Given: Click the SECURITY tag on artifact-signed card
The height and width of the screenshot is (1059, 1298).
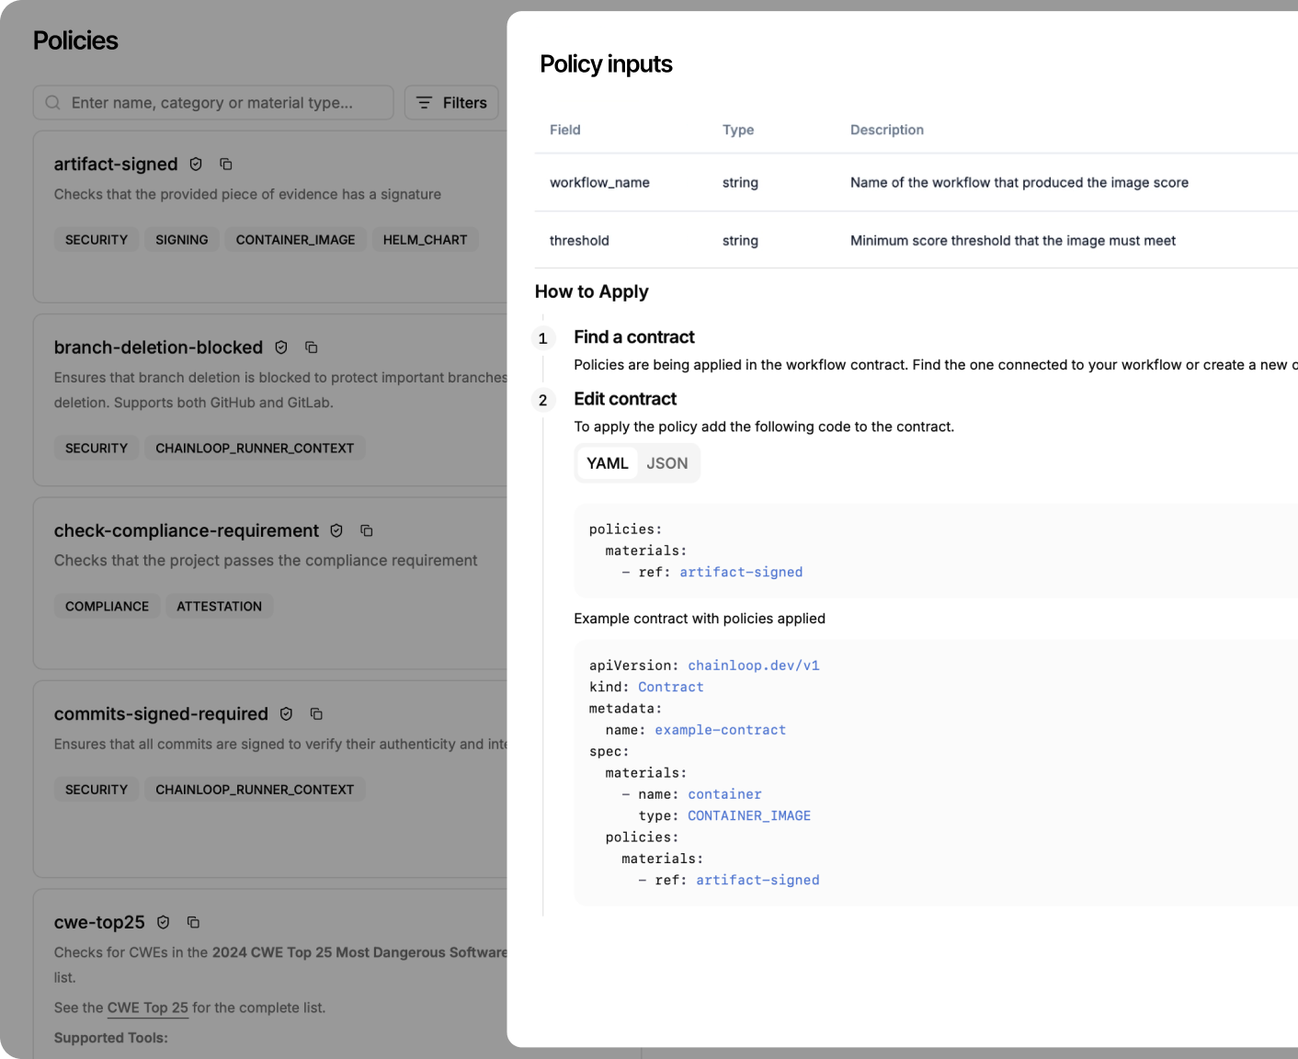Looking at the screenshot, I should [x=97, y=240].
